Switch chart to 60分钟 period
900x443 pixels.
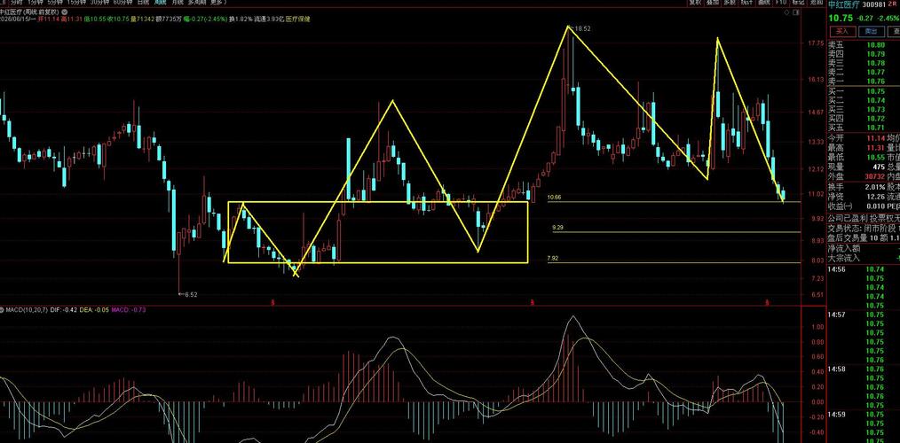(x=122, y=3)
